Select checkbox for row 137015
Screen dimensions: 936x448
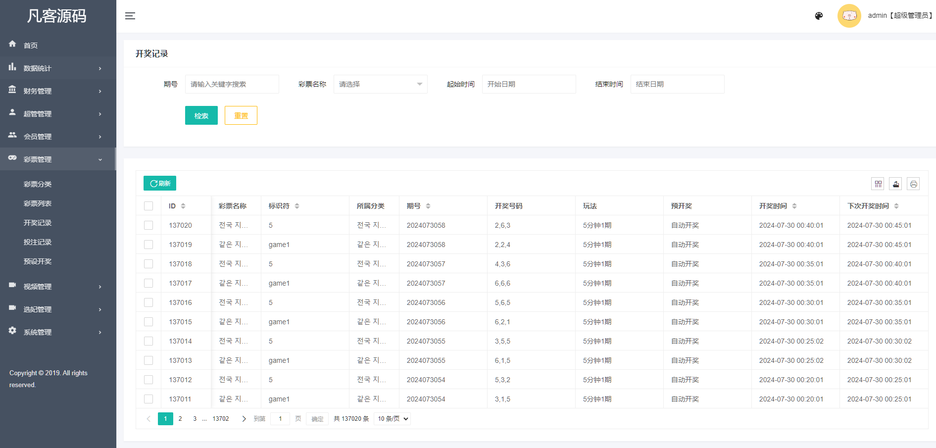pos(148,322)
